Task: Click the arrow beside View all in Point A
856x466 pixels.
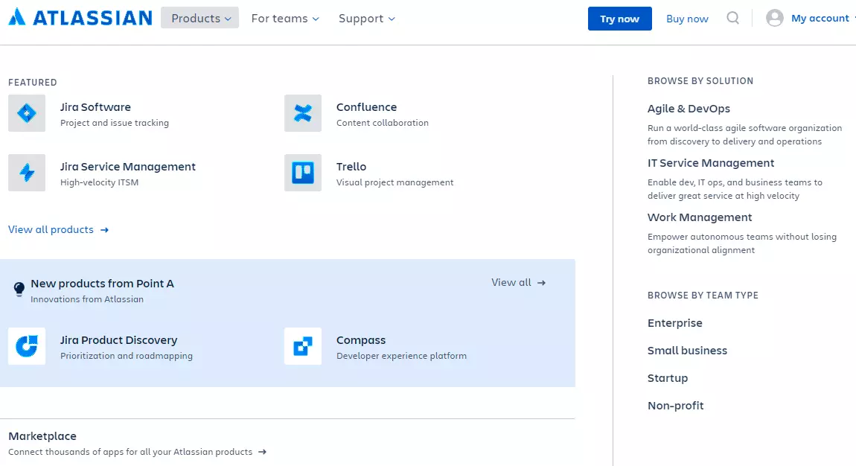Action: [541, 283]
